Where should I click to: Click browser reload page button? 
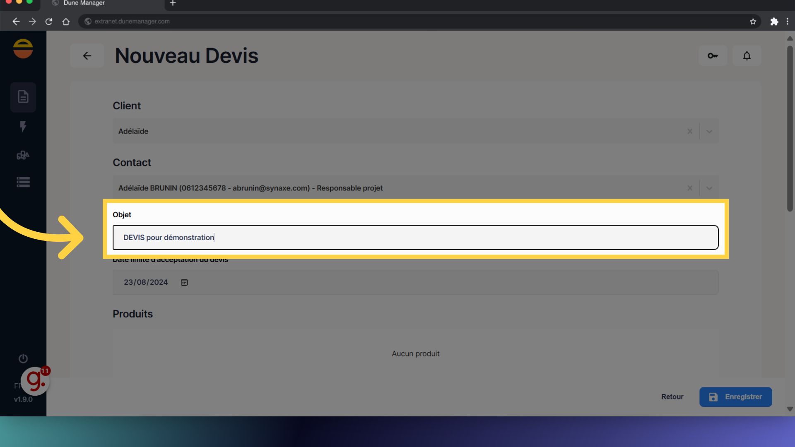[x=49, y=22]
